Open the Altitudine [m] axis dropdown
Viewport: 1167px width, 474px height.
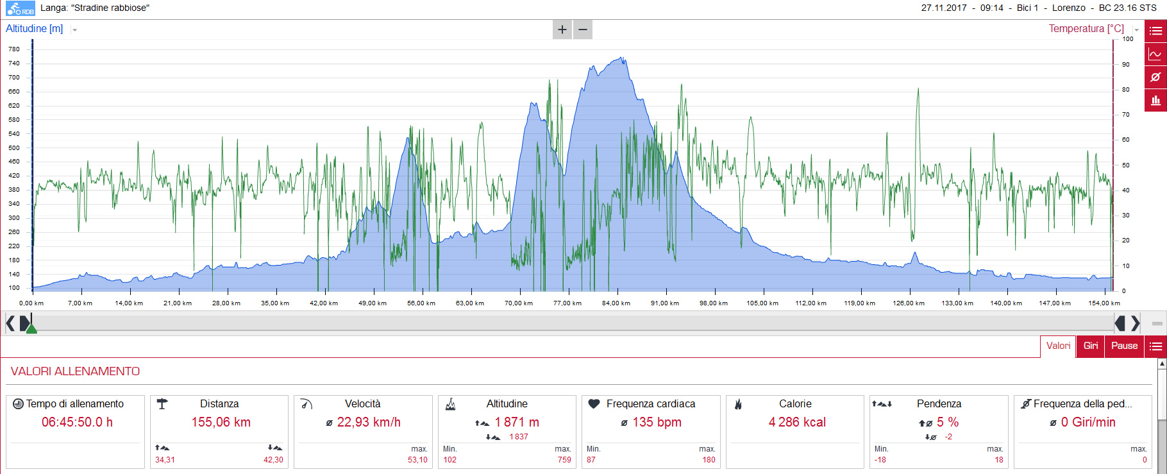pyautogui.click(x=74, y=30)
